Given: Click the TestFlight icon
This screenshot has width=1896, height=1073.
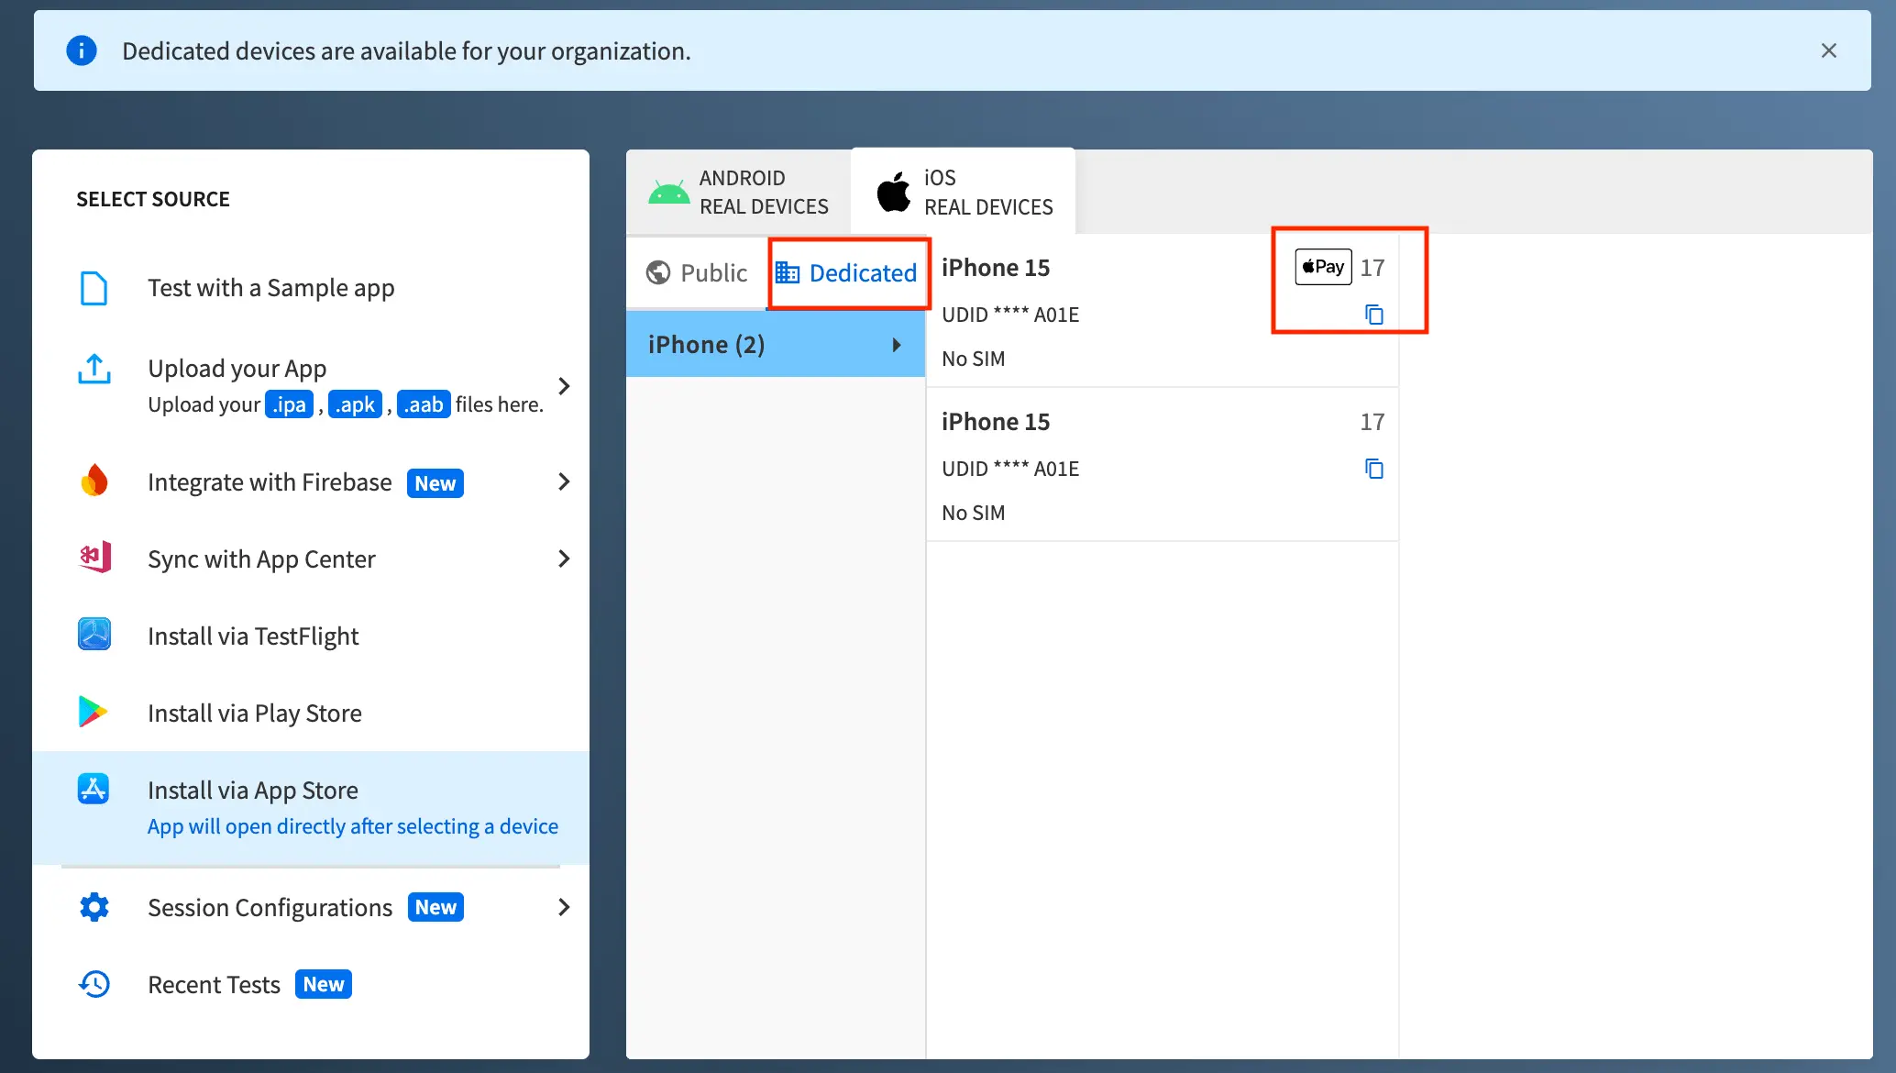Looking at the screenshot, I should coord(94,635).
